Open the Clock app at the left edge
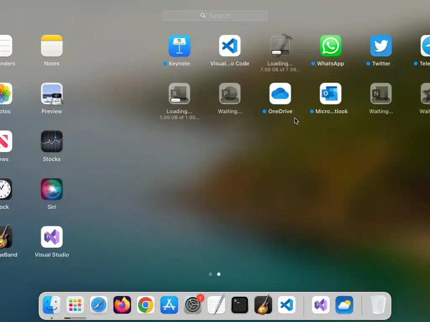Screen dimensions: 430x322 [5, 189]
